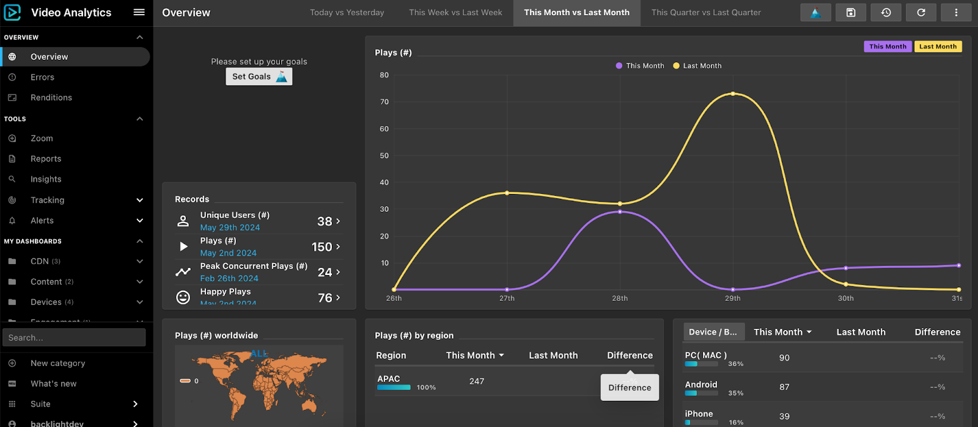Screen dimensions: 978x427
Task: Open the May 29th 2024 record link
Action: pos(230,228)
